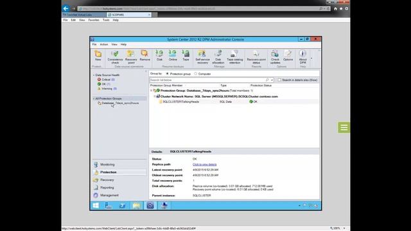Select the SQLCLUSTER\TalkingHeads row
The width and height of the screenshot is (411, 231).
click(x=234, y=101)
